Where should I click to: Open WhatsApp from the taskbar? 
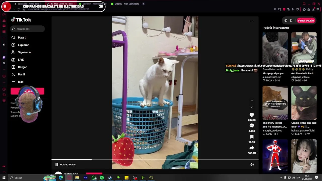coord(94,178)
